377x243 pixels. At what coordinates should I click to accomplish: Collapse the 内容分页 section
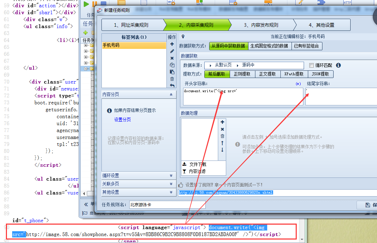pyautogui.click(x=171, y=95)
